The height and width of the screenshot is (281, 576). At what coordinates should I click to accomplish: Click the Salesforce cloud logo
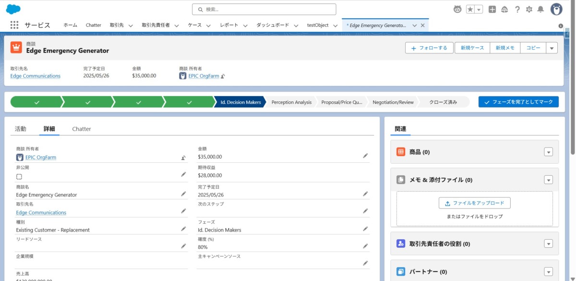coord(13,9)
